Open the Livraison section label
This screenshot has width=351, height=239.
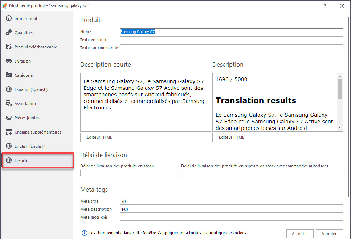point(23,61)
